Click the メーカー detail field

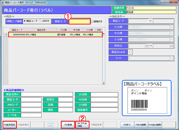(x=31, y=110)
